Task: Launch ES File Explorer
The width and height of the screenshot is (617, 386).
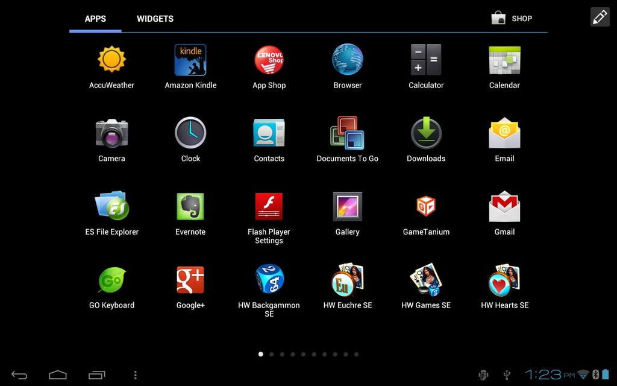Action: (x=111, y=206)
